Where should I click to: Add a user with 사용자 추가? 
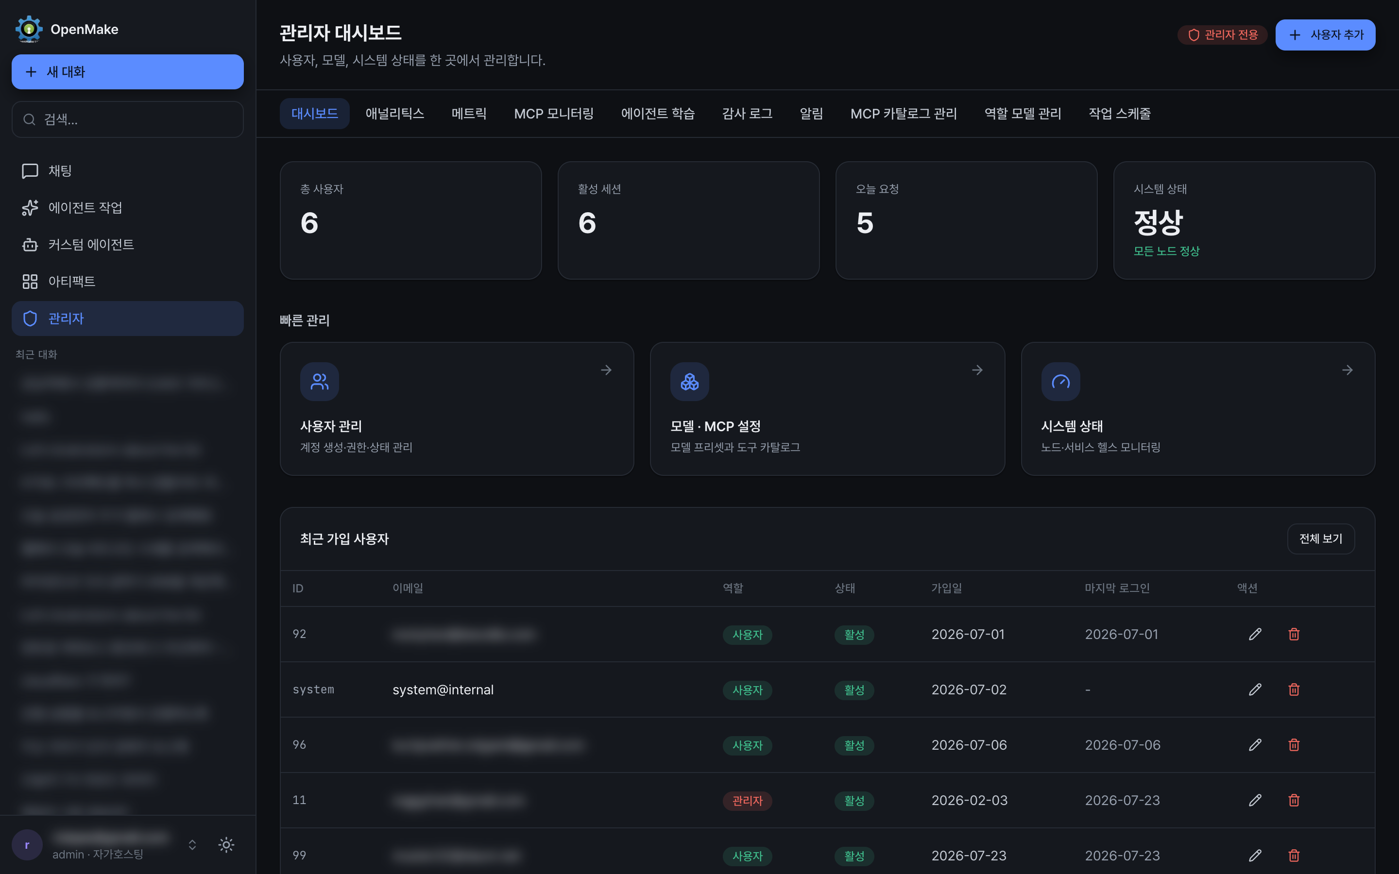coord(1325,34)
